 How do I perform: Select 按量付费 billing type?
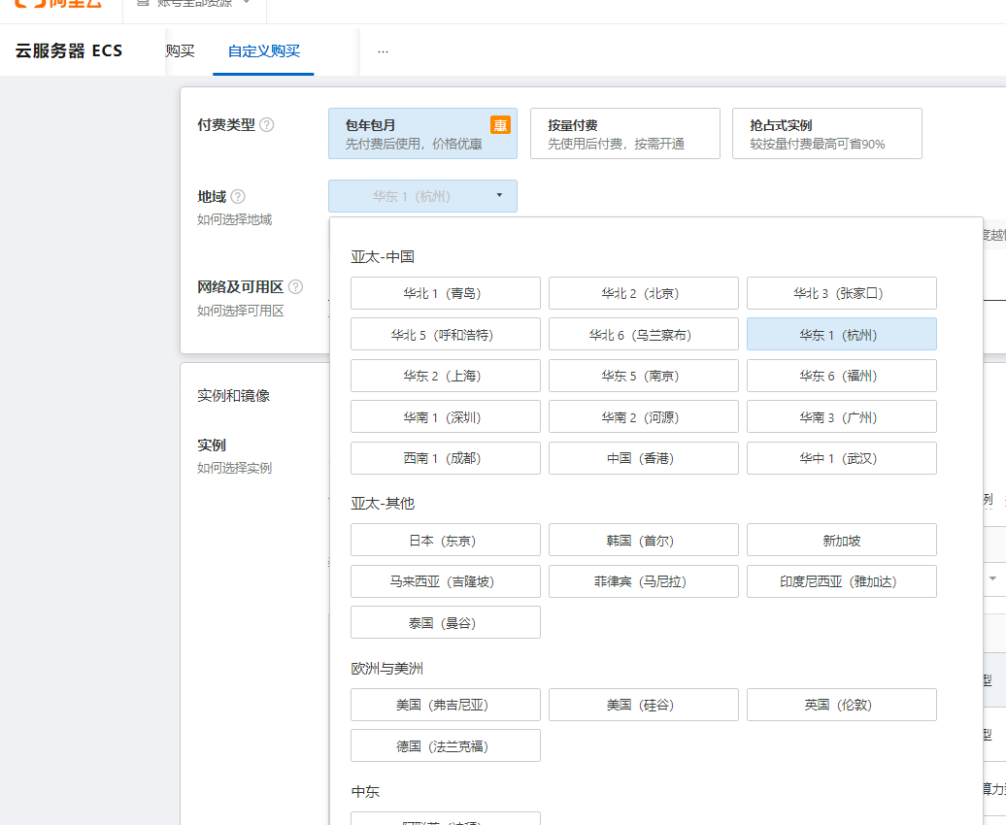(625, 133)
